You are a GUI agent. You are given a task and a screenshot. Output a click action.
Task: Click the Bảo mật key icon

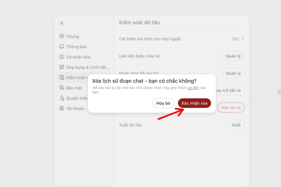coord(62,88)
